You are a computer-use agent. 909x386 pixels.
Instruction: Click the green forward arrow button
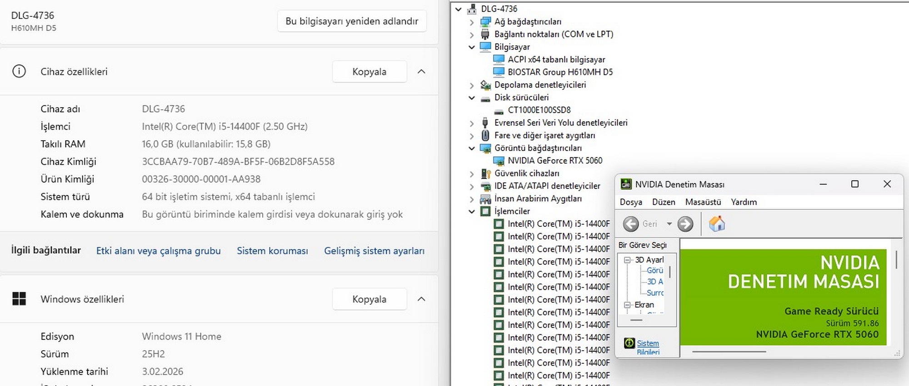pyautogui.click(x=685, y=224)
